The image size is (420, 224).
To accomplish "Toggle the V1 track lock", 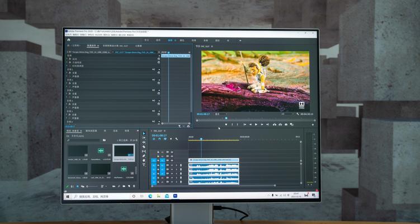I will pos(158,160).
